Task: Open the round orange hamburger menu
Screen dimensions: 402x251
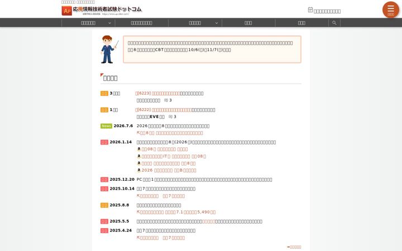Action: [x=390, y=9]
